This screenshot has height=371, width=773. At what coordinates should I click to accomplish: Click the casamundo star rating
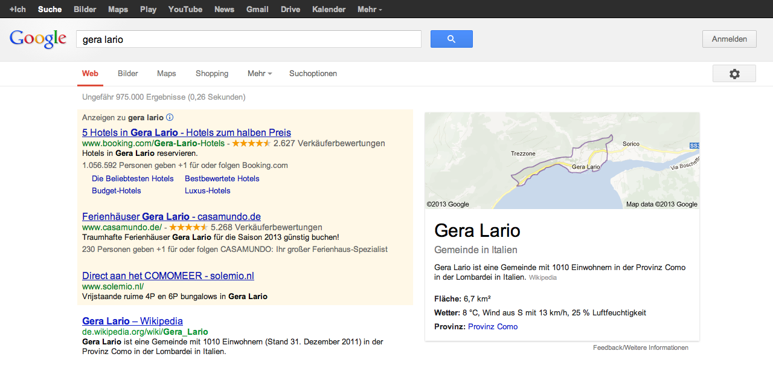188,227
